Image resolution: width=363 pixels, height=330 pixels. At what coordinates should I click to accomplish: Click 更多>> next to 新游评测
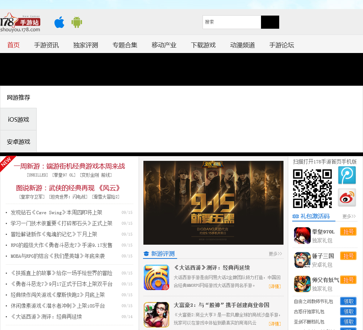[x=275, y=254]
